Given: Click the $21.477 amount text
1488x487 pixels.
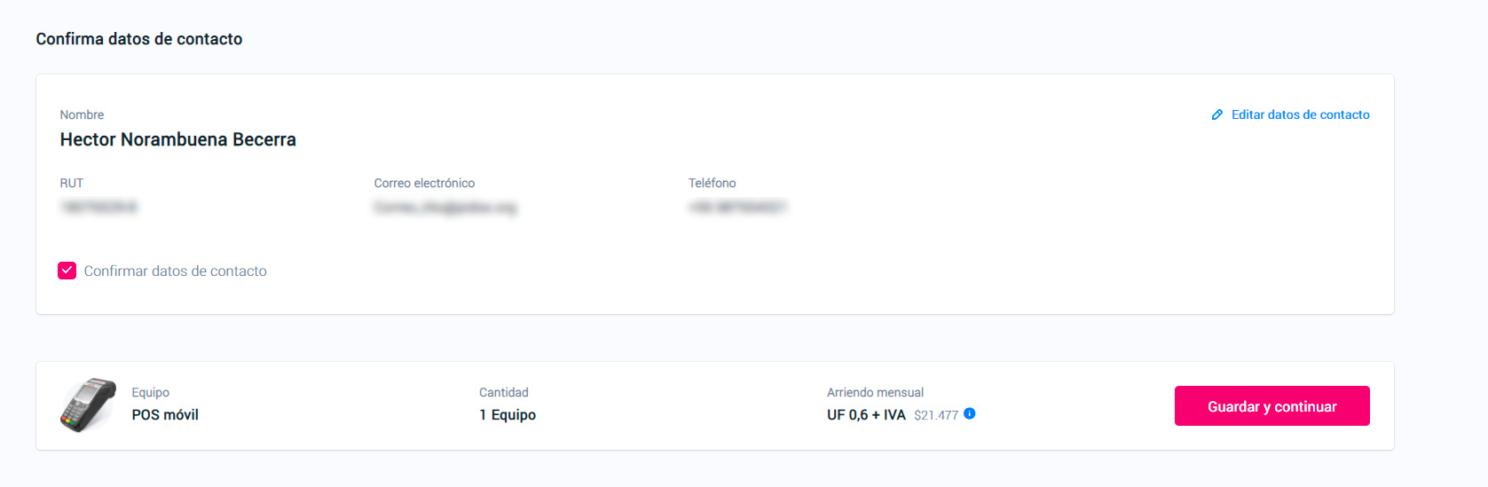Looking at the screenshot, I should click(936, 415).
